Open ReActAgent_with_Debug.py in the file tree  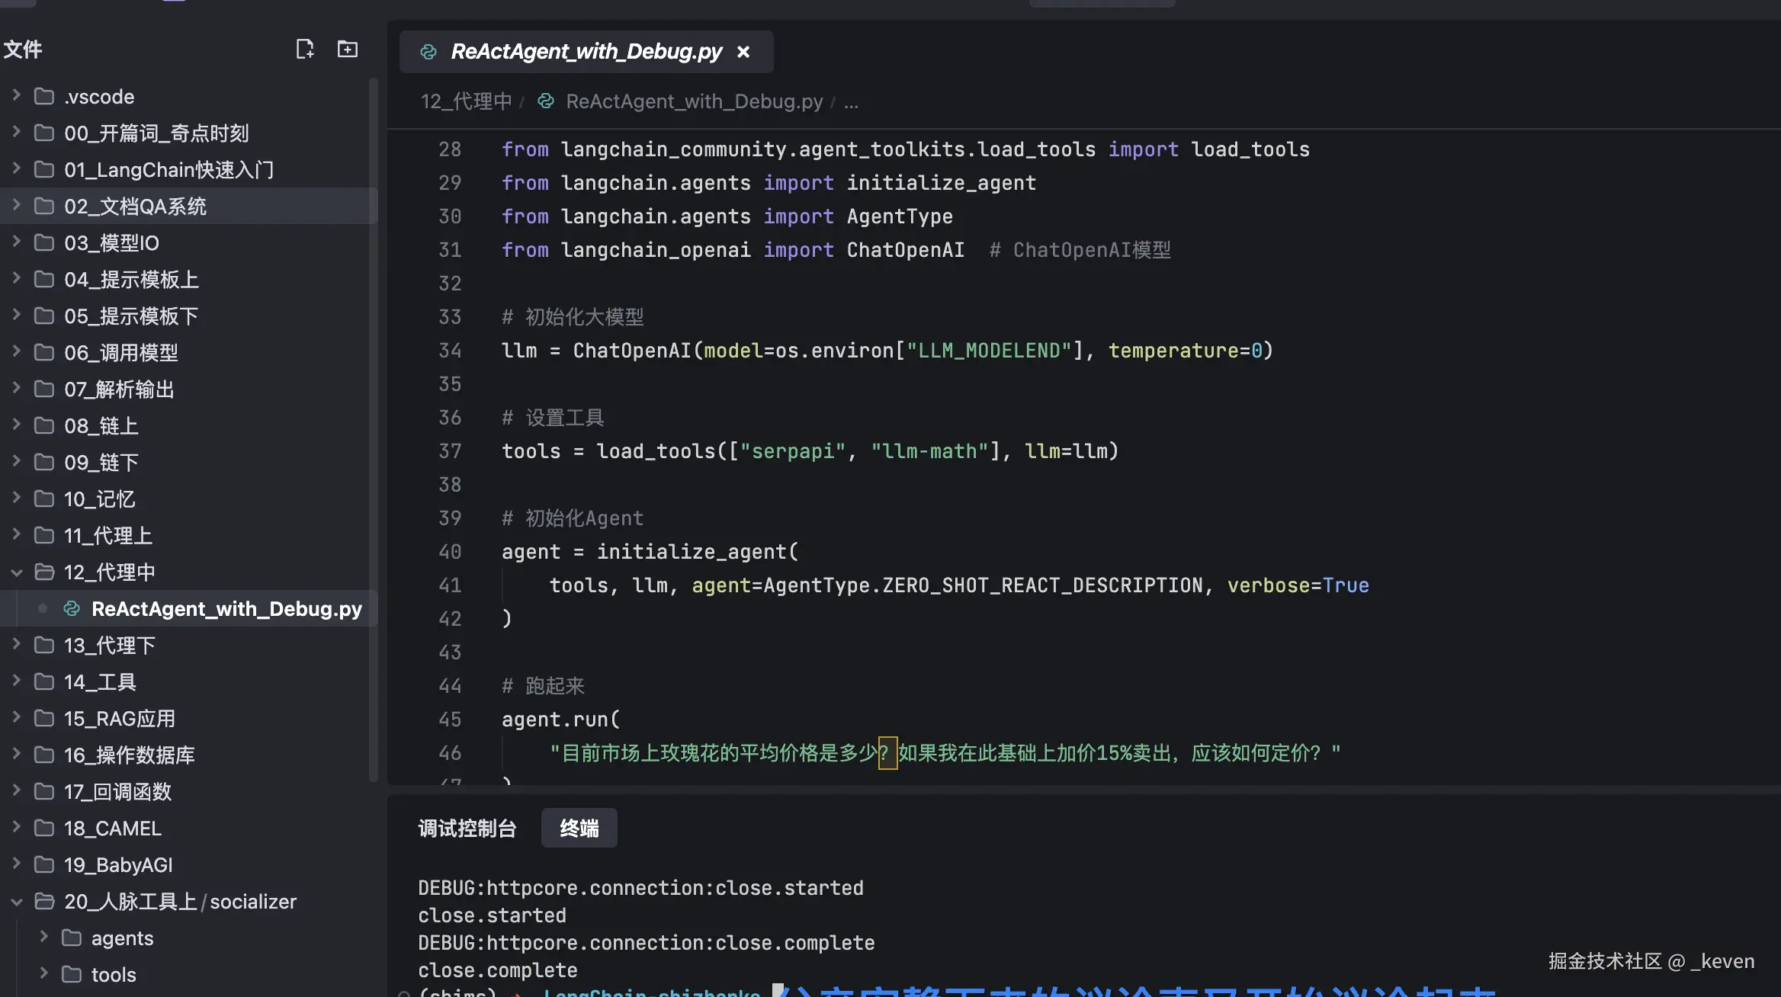(x=226, y=608)
